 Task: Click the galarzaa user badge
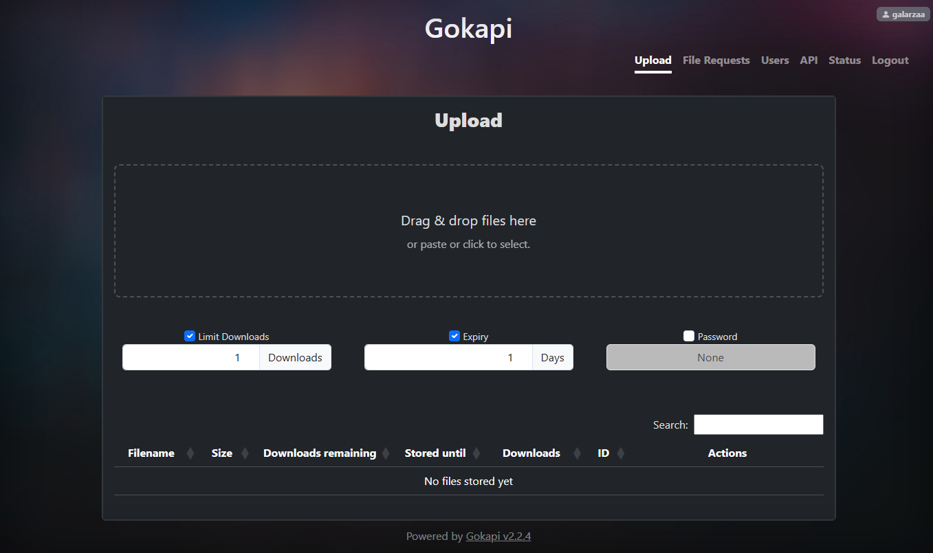coord(903,14)
